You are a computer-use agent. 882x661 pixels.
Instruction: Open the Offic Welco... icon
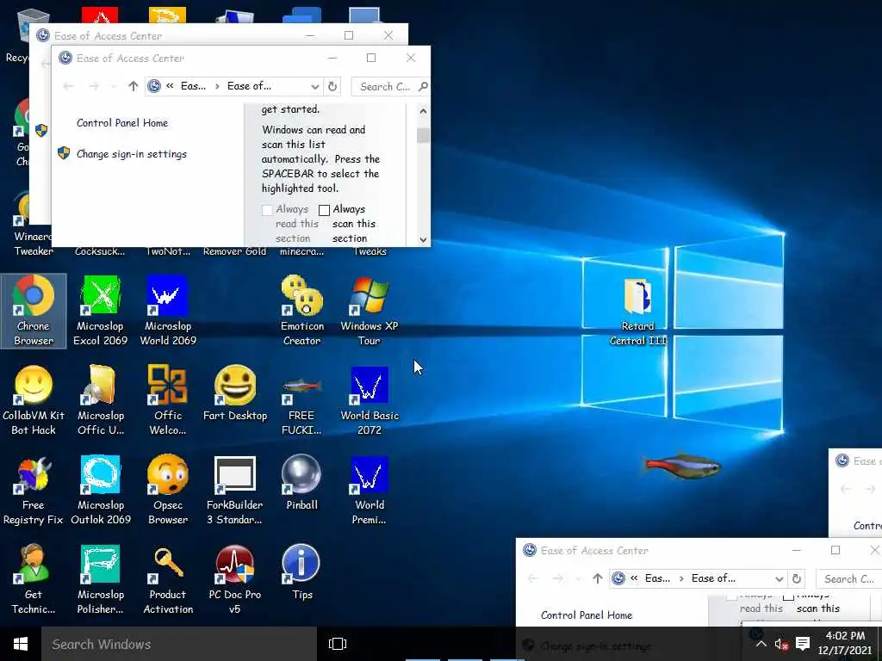pyautogui.click(x=168, y=400)
